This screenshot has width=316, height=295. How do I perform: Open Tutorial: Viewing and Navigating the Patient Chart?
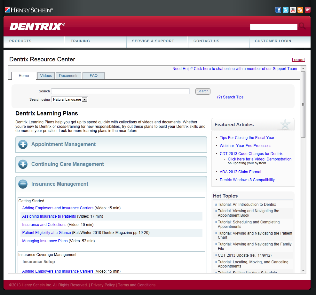pyautogui.click(x=255, y=235)
